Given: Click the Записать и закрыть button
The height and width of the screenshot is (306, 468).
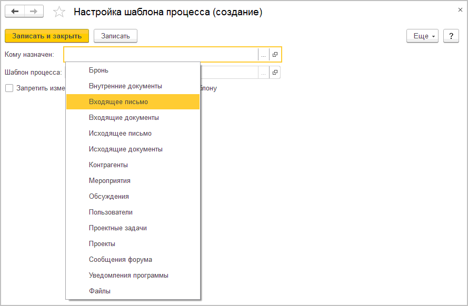Looking at the screenshot, I should click(47, 36).
